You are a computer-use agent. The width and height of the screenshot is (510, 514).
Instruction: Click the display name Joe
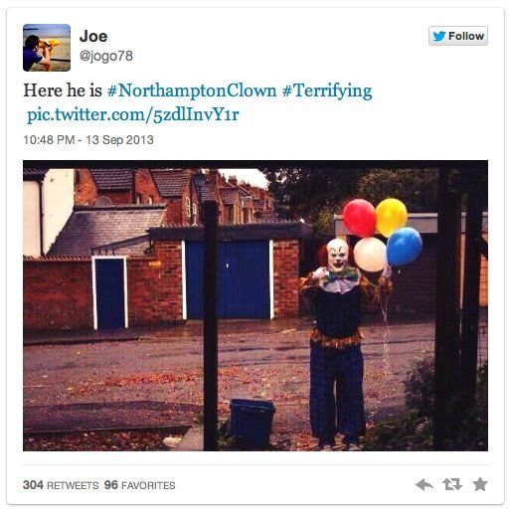click(x=93, y=36)
